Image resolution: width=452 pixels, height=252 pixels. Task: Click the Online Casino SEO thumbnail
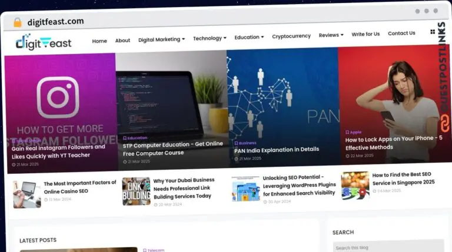(27, 194)
